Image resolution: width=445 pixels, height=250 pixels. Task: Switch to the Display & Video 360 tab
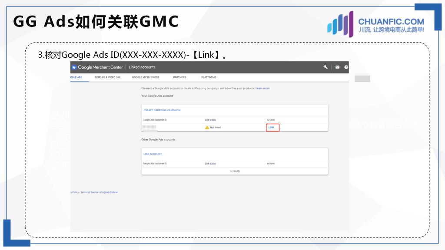pos(108,77)
